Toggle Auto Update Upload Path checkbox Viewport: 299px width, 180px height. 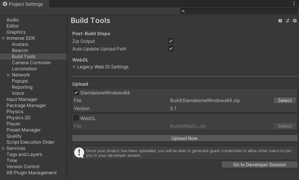click(171, 49)
